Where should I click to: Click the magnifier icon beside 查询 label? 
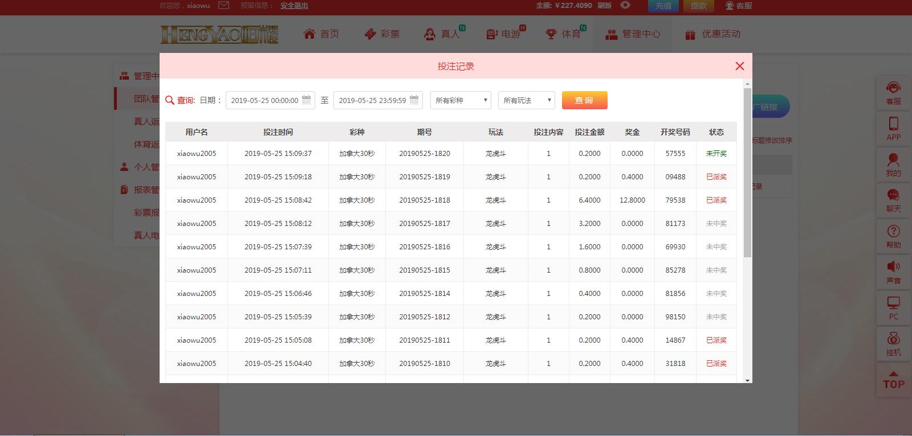coord(169,100)
